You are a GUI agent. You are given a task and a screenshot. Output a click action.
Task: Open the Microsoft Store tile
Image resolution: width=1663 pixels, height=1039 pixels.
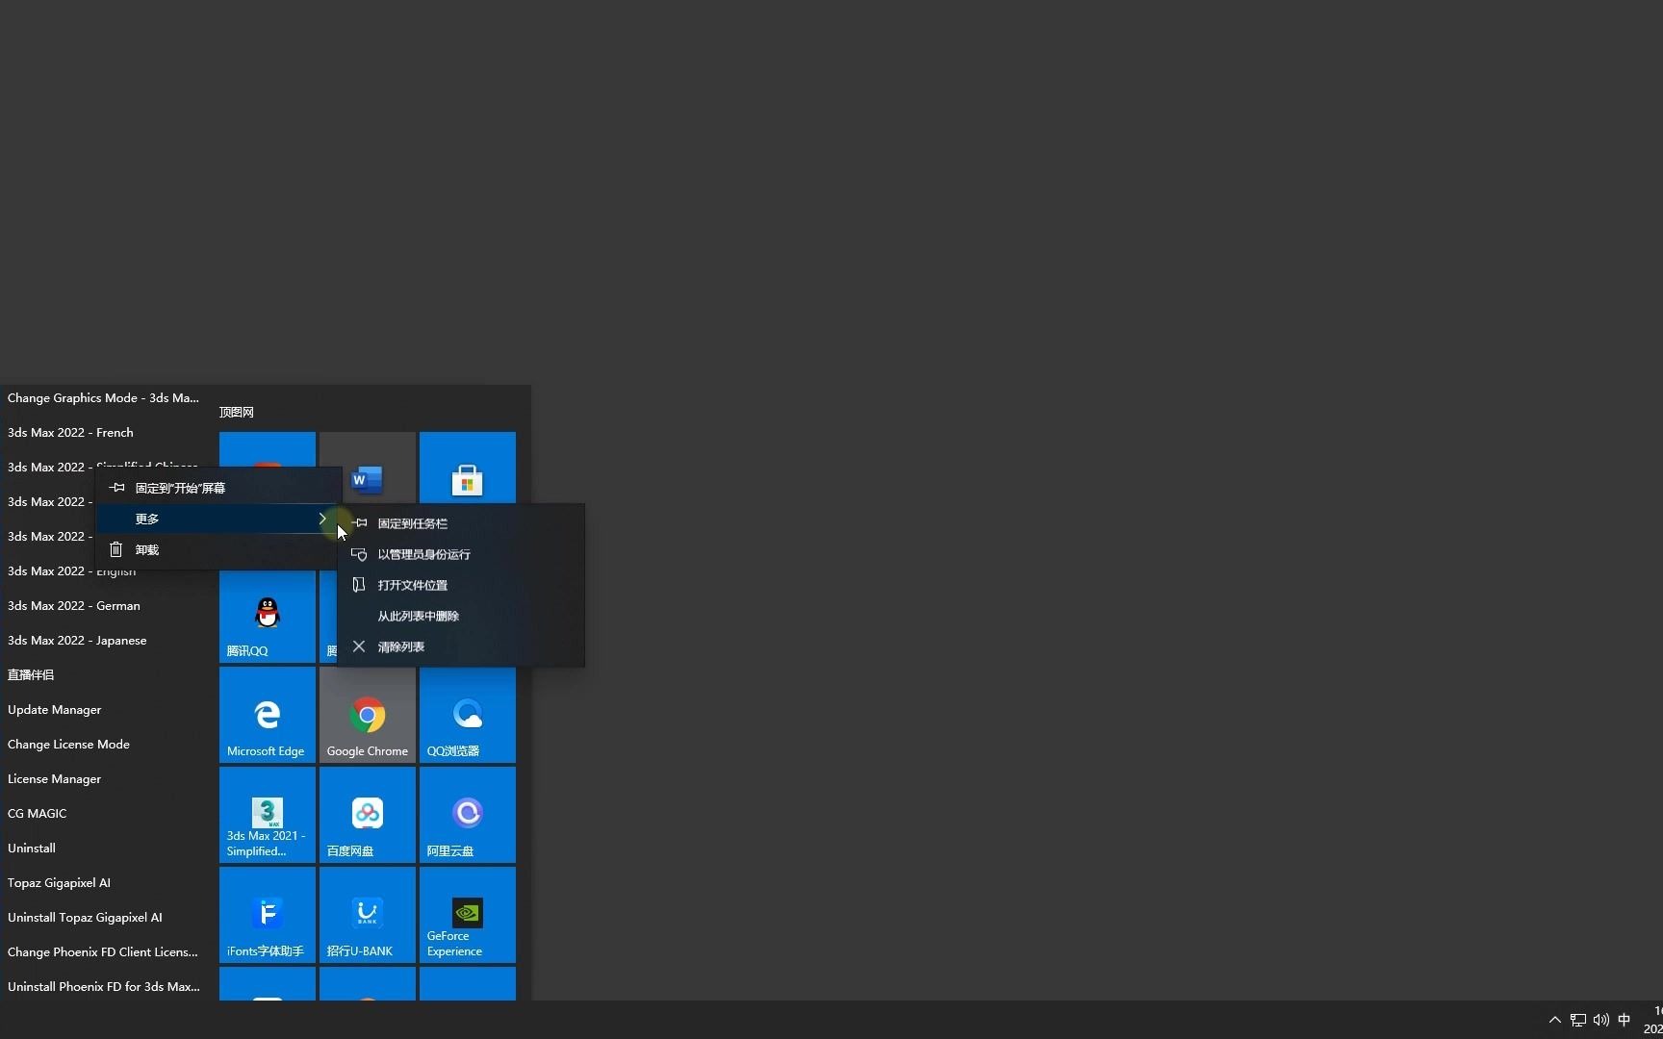tap(468, 468)
